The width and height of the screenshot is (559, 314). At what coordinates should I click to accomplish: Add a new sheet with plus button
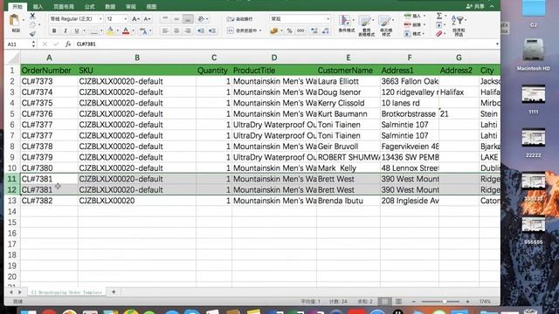click(x=114, y=292)
